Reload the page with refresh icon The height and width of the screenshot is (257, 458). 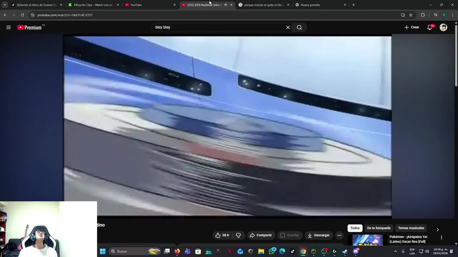(22, 15)
